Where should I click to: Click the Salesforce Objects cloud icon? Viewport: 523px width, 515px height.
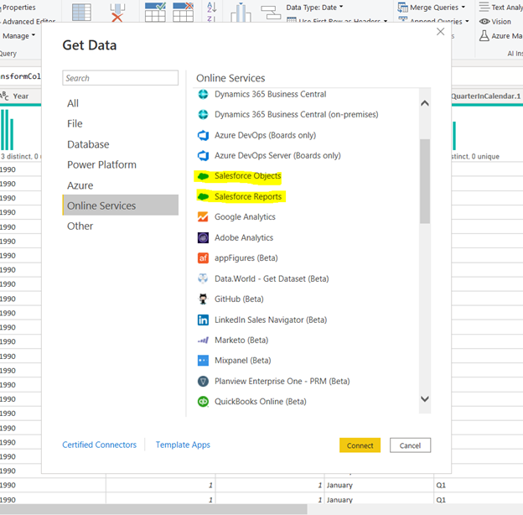pyautogui.click(x=202, y=176)
